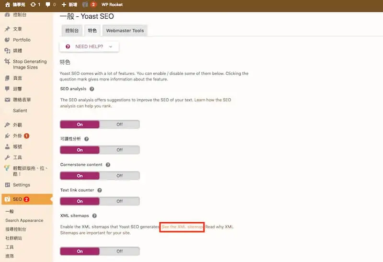This screenshot has width=383, height=262.
Task: Click the Yoast SEO sidebar icon
Action: [7, 199]
